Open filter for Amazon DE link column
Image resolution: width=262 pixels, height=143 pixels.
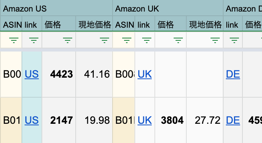coord(234,40)
